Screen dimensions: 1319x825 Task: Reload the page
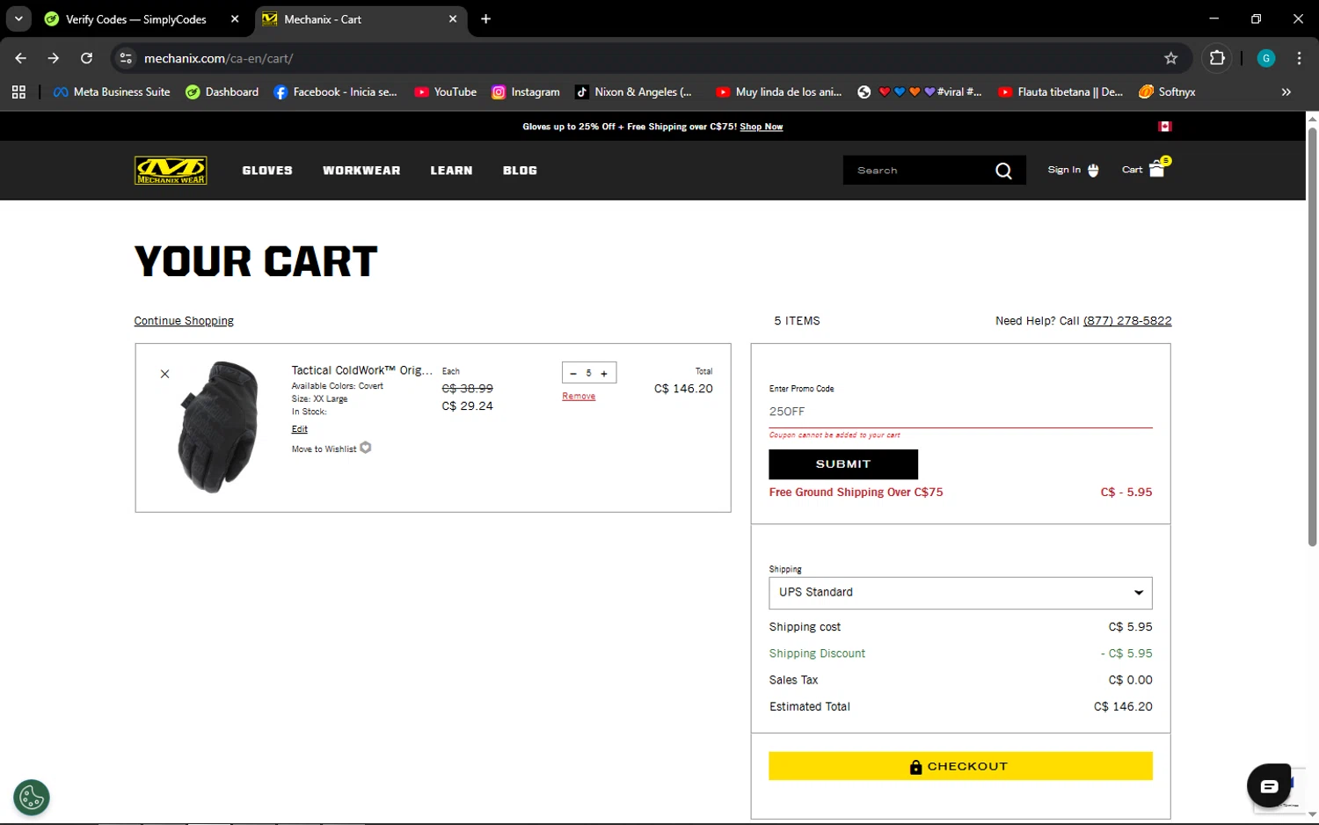point(86,58)
